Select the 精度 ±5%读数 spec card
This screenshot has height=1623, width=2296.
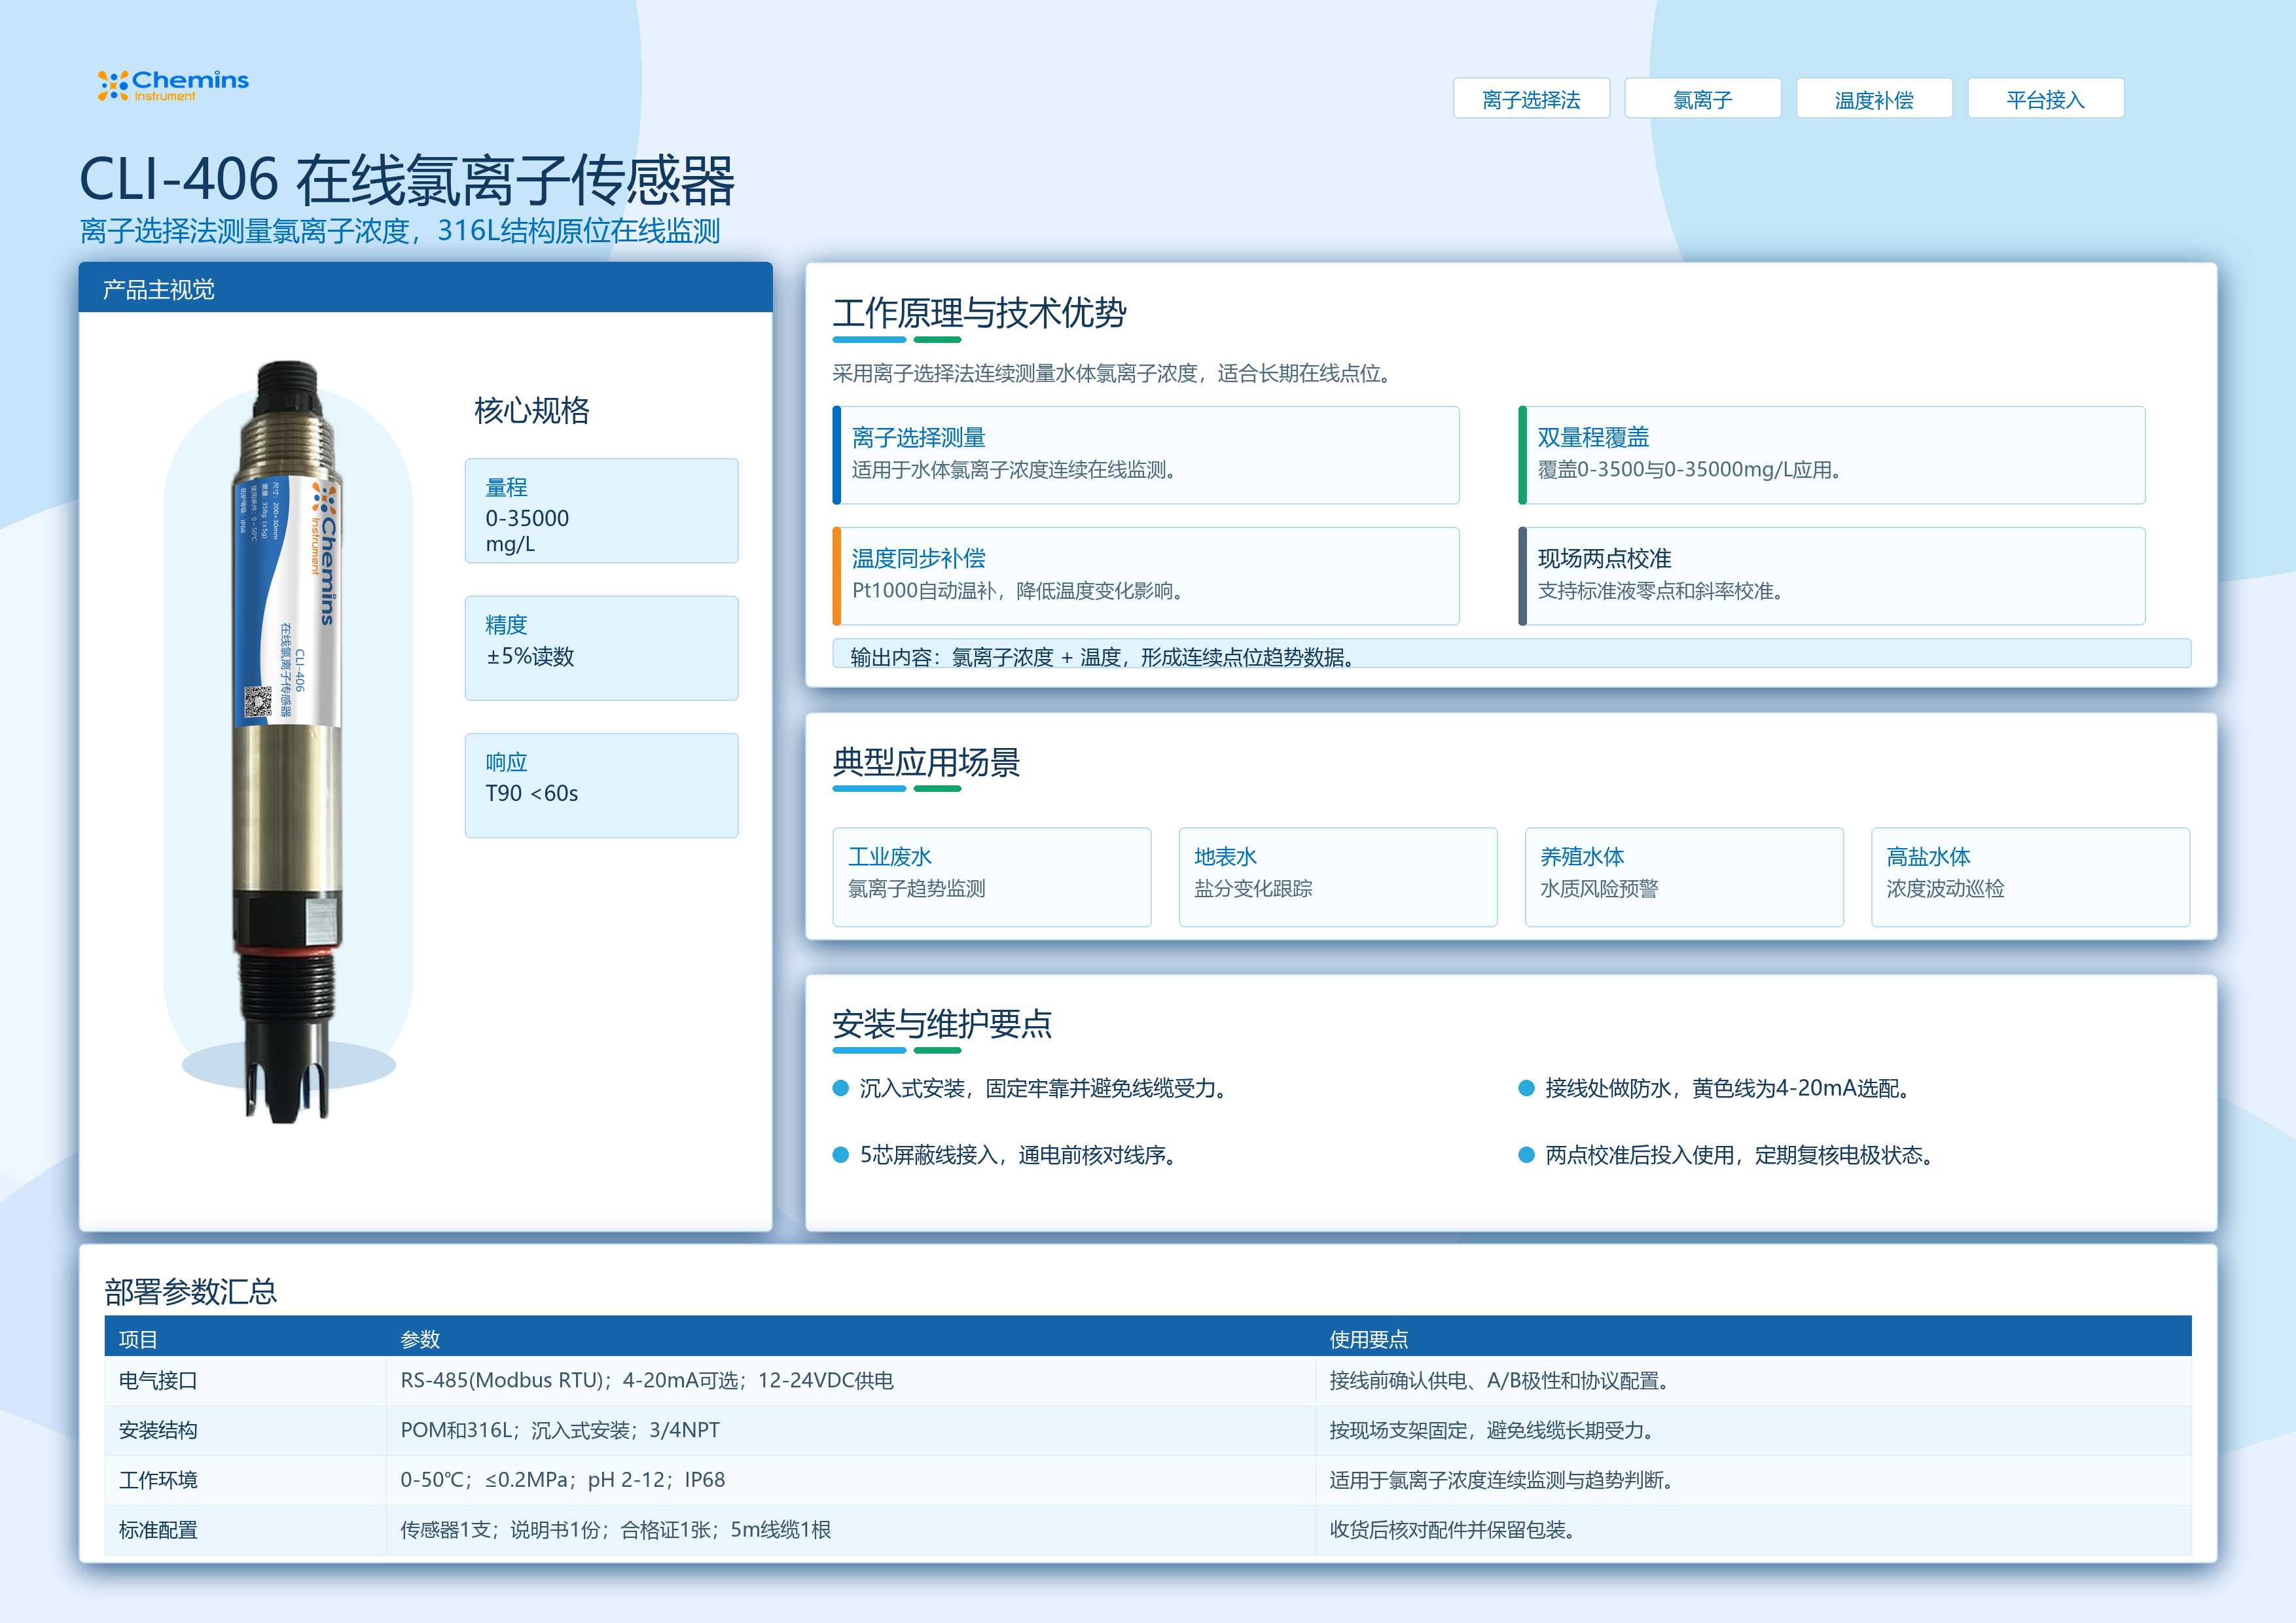[x=601, y=648]
